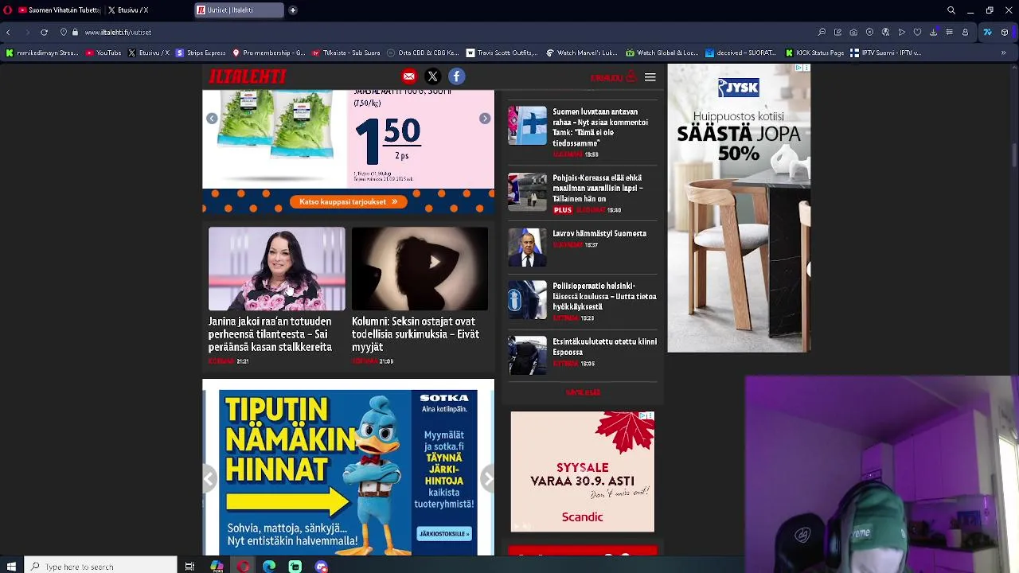Open Suomen luvataan antavan rahaa headline

(600, 127)
